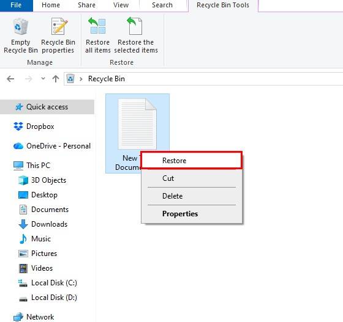Select the New Text Document file thumbnail
Viewport: 343px width, 322px height.
coord(137,124)
